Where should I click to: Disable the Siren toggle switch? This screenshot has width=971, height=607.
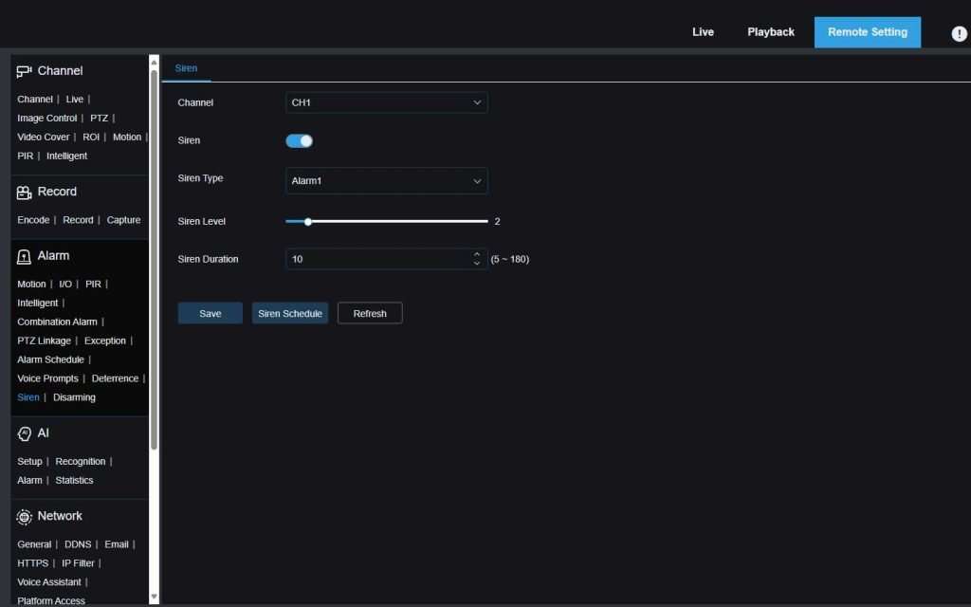pyautogui.click(x=299, y=140)
